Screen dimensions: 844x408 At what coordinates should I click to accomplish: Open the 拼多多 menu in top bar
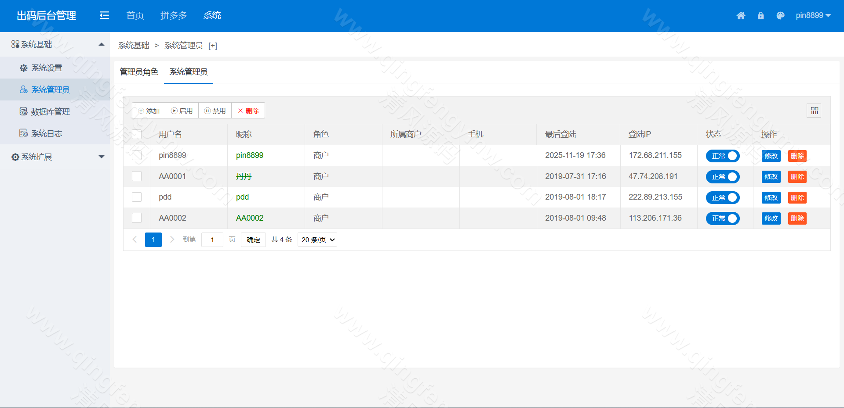click(x=174, y=15)
